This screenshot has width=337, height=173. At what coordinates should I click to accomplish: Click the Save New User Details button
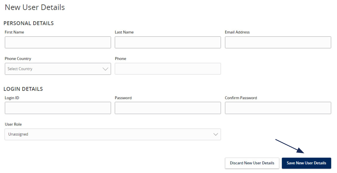306,163
